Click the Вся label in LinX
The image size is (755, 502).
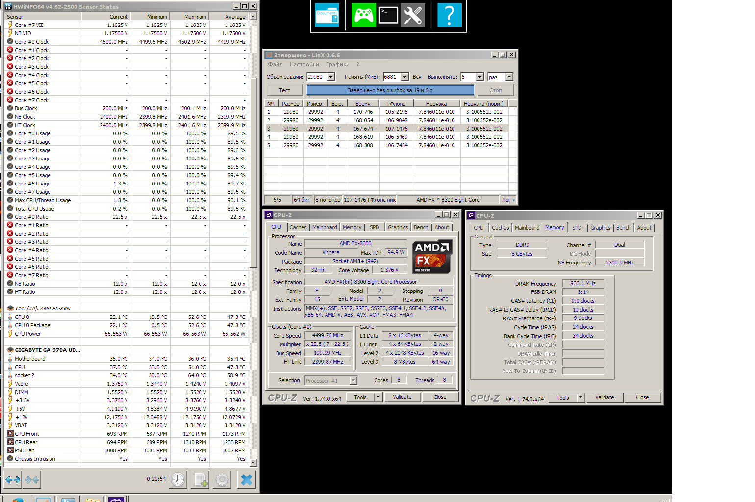click(417, 77)
